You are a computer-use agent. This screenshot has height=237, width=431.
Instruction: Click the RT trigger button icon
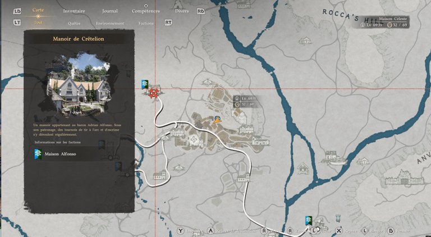pyautogui.click(x=168, y=23)
